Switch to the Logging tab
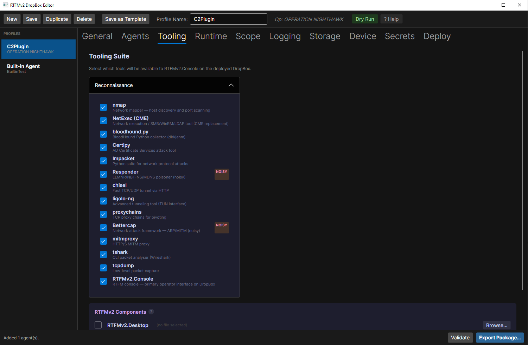 285,36
